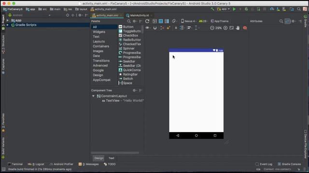This screenshot has height=173, width=309.
Task: Zoom out the design preview
Action: [212, 28]
